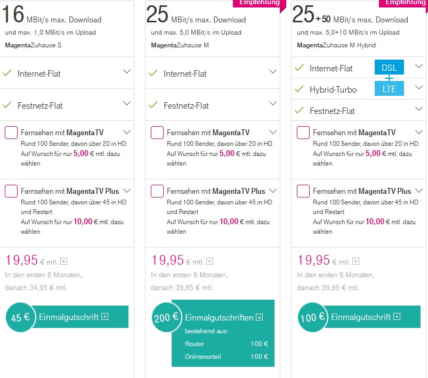Expand Internet-Flat details in MagentaZuhause S
Viewport: 428px width, 378px height.
coord(127,71)
